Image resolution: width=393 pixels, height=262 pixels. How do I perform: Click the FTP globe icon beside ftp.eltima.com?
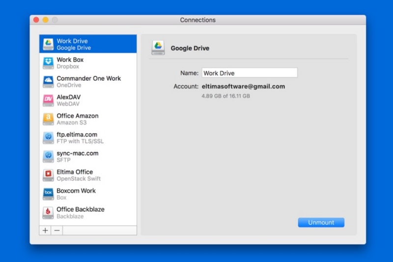(48, 138)
